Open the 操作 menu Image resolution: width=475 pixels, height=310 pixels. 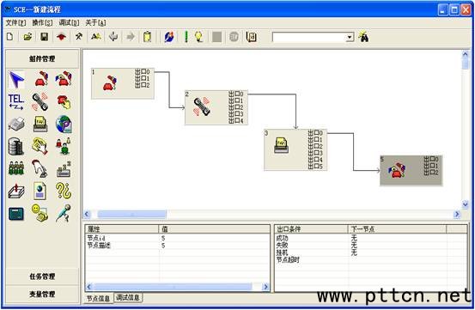click(x=42, y=22)
